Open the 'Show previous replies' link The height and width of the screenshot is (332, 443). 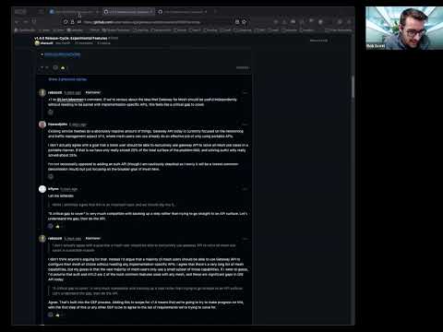67,79
